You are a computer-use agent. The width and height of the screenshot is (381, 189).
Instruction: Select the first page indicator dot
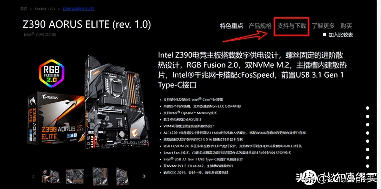(x=367, y=108)
